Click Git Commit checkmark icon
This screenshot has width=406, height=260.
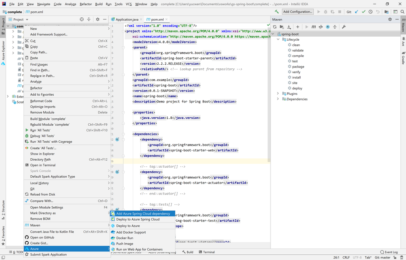click(364, 12)
